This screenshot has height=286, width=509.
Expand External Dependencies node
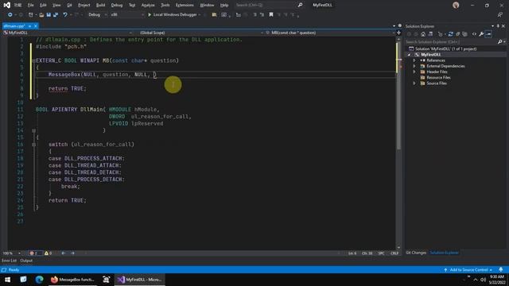[414, 66]
